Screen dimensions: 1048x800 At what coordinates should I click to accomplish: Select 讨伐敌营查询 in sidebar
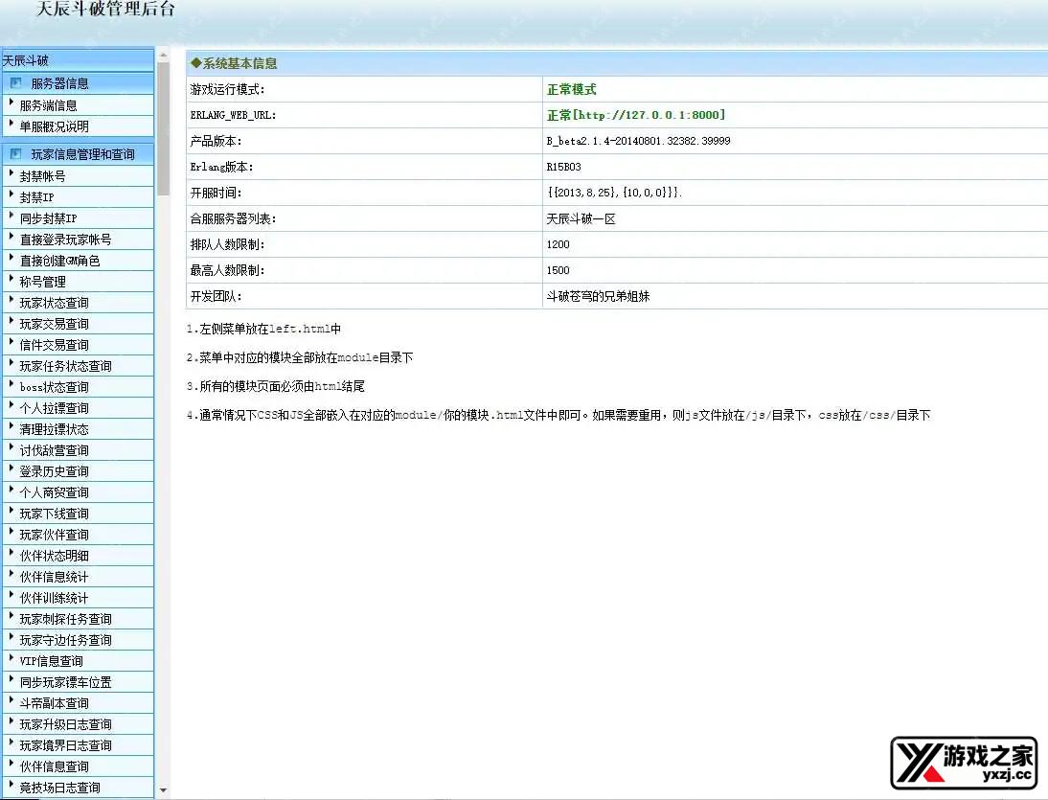pyautogui.click(x=55, y=450)
